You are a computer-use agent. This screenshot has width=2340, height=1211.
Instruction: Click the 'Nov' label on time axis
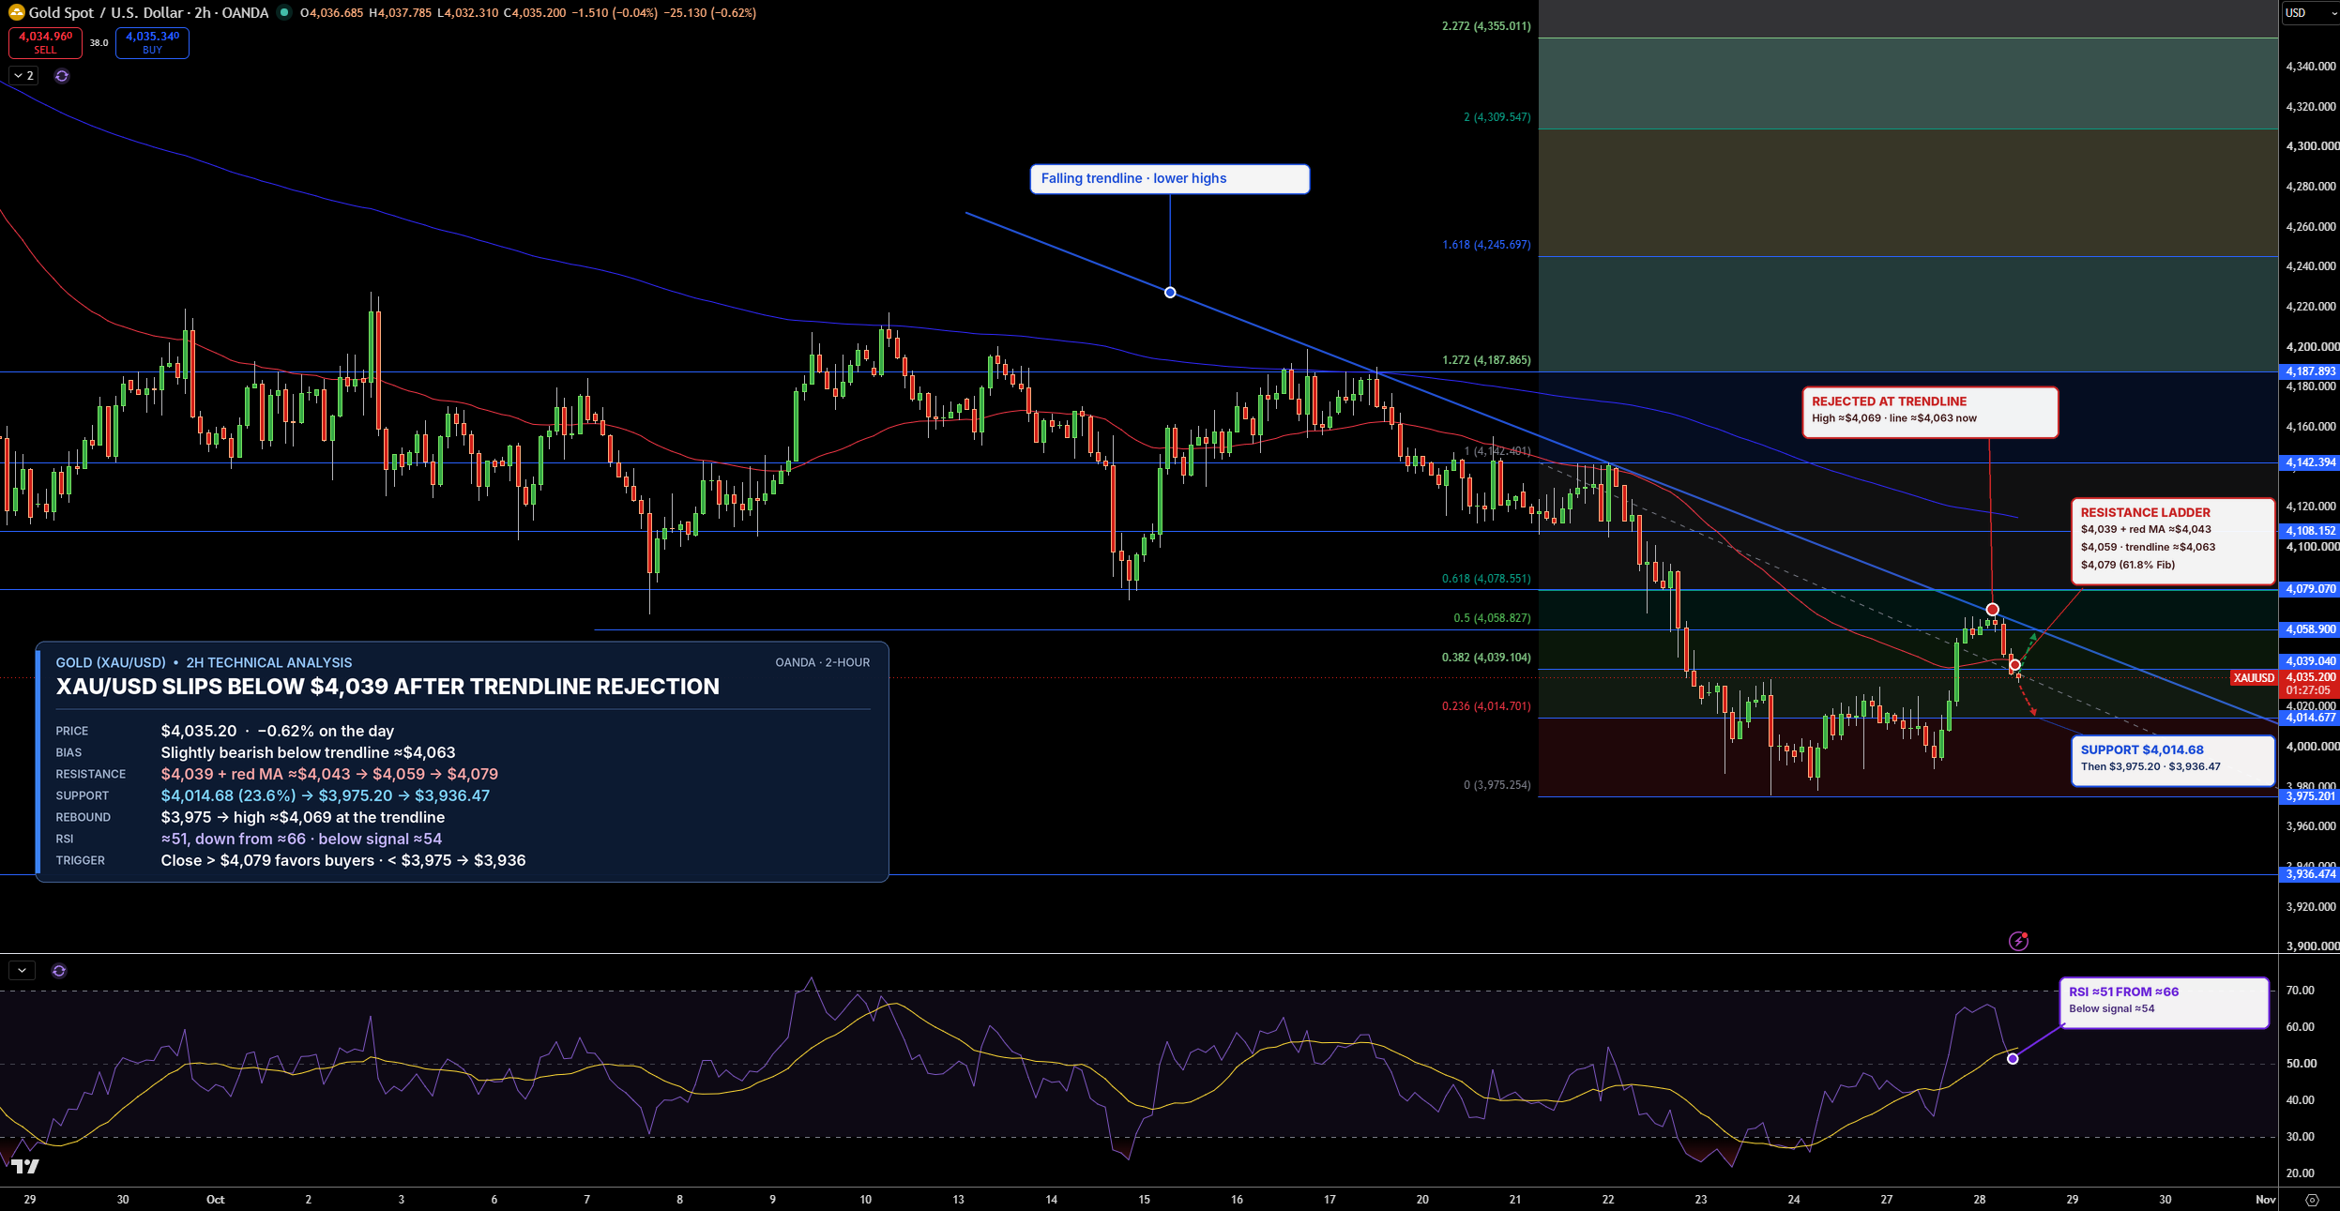point(2266,1200)
